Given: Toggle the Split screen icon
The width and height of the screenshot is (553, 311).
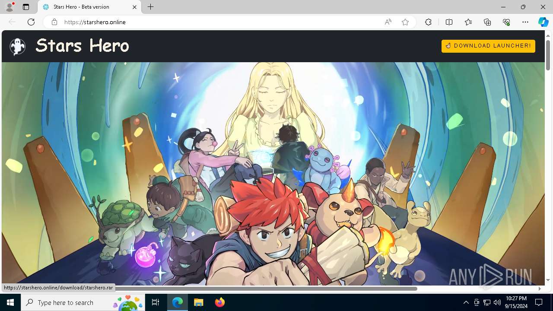Looking at the screenshot, I should [449, 22].
